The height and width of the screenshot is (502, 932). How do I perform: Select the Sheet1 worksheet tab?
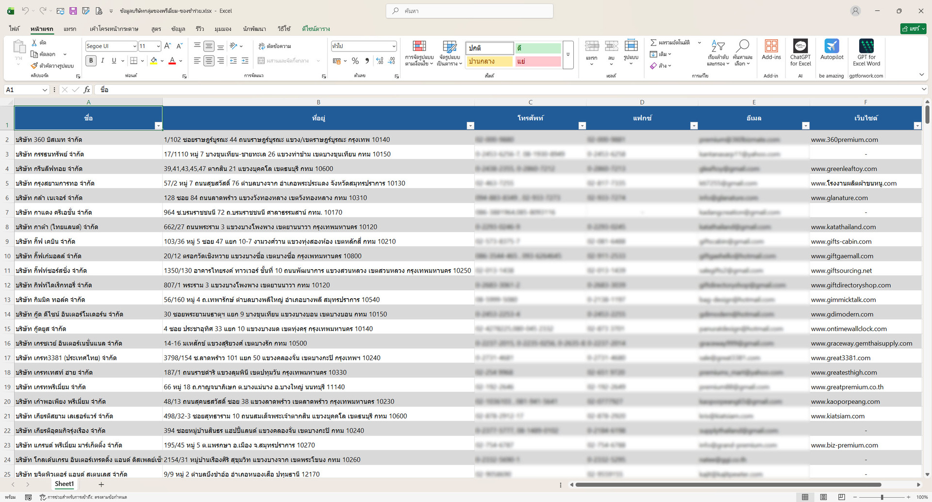pos(64,484)
